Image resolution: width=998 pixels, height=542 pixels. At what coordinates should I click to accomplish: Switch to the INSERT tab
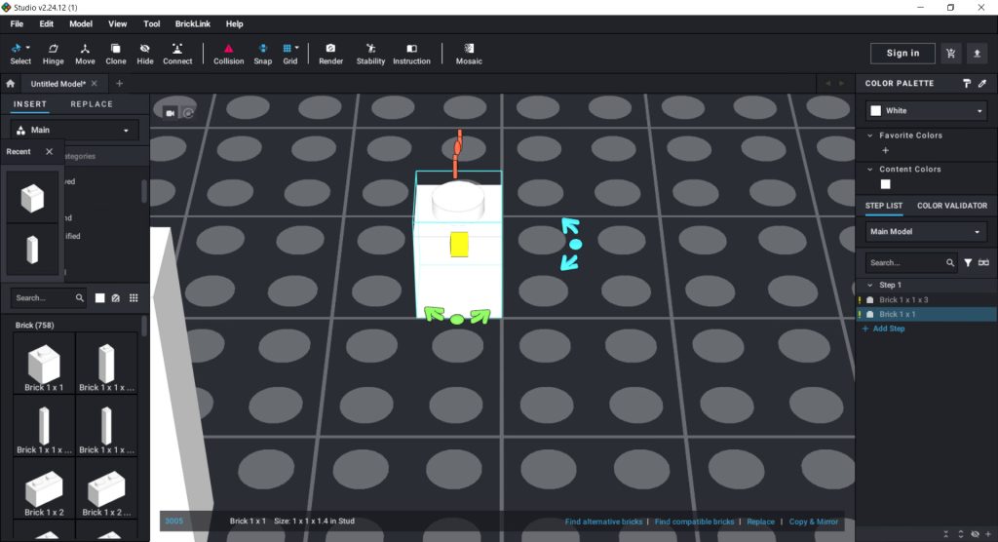pos(30,103)
